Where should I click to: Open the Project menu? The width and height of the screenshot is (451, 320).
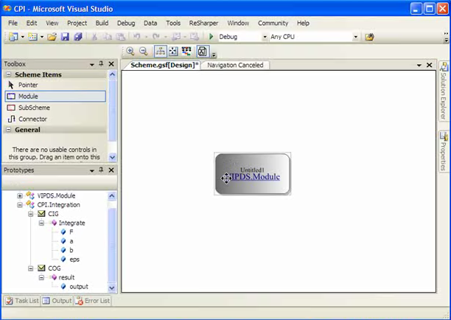77,23
